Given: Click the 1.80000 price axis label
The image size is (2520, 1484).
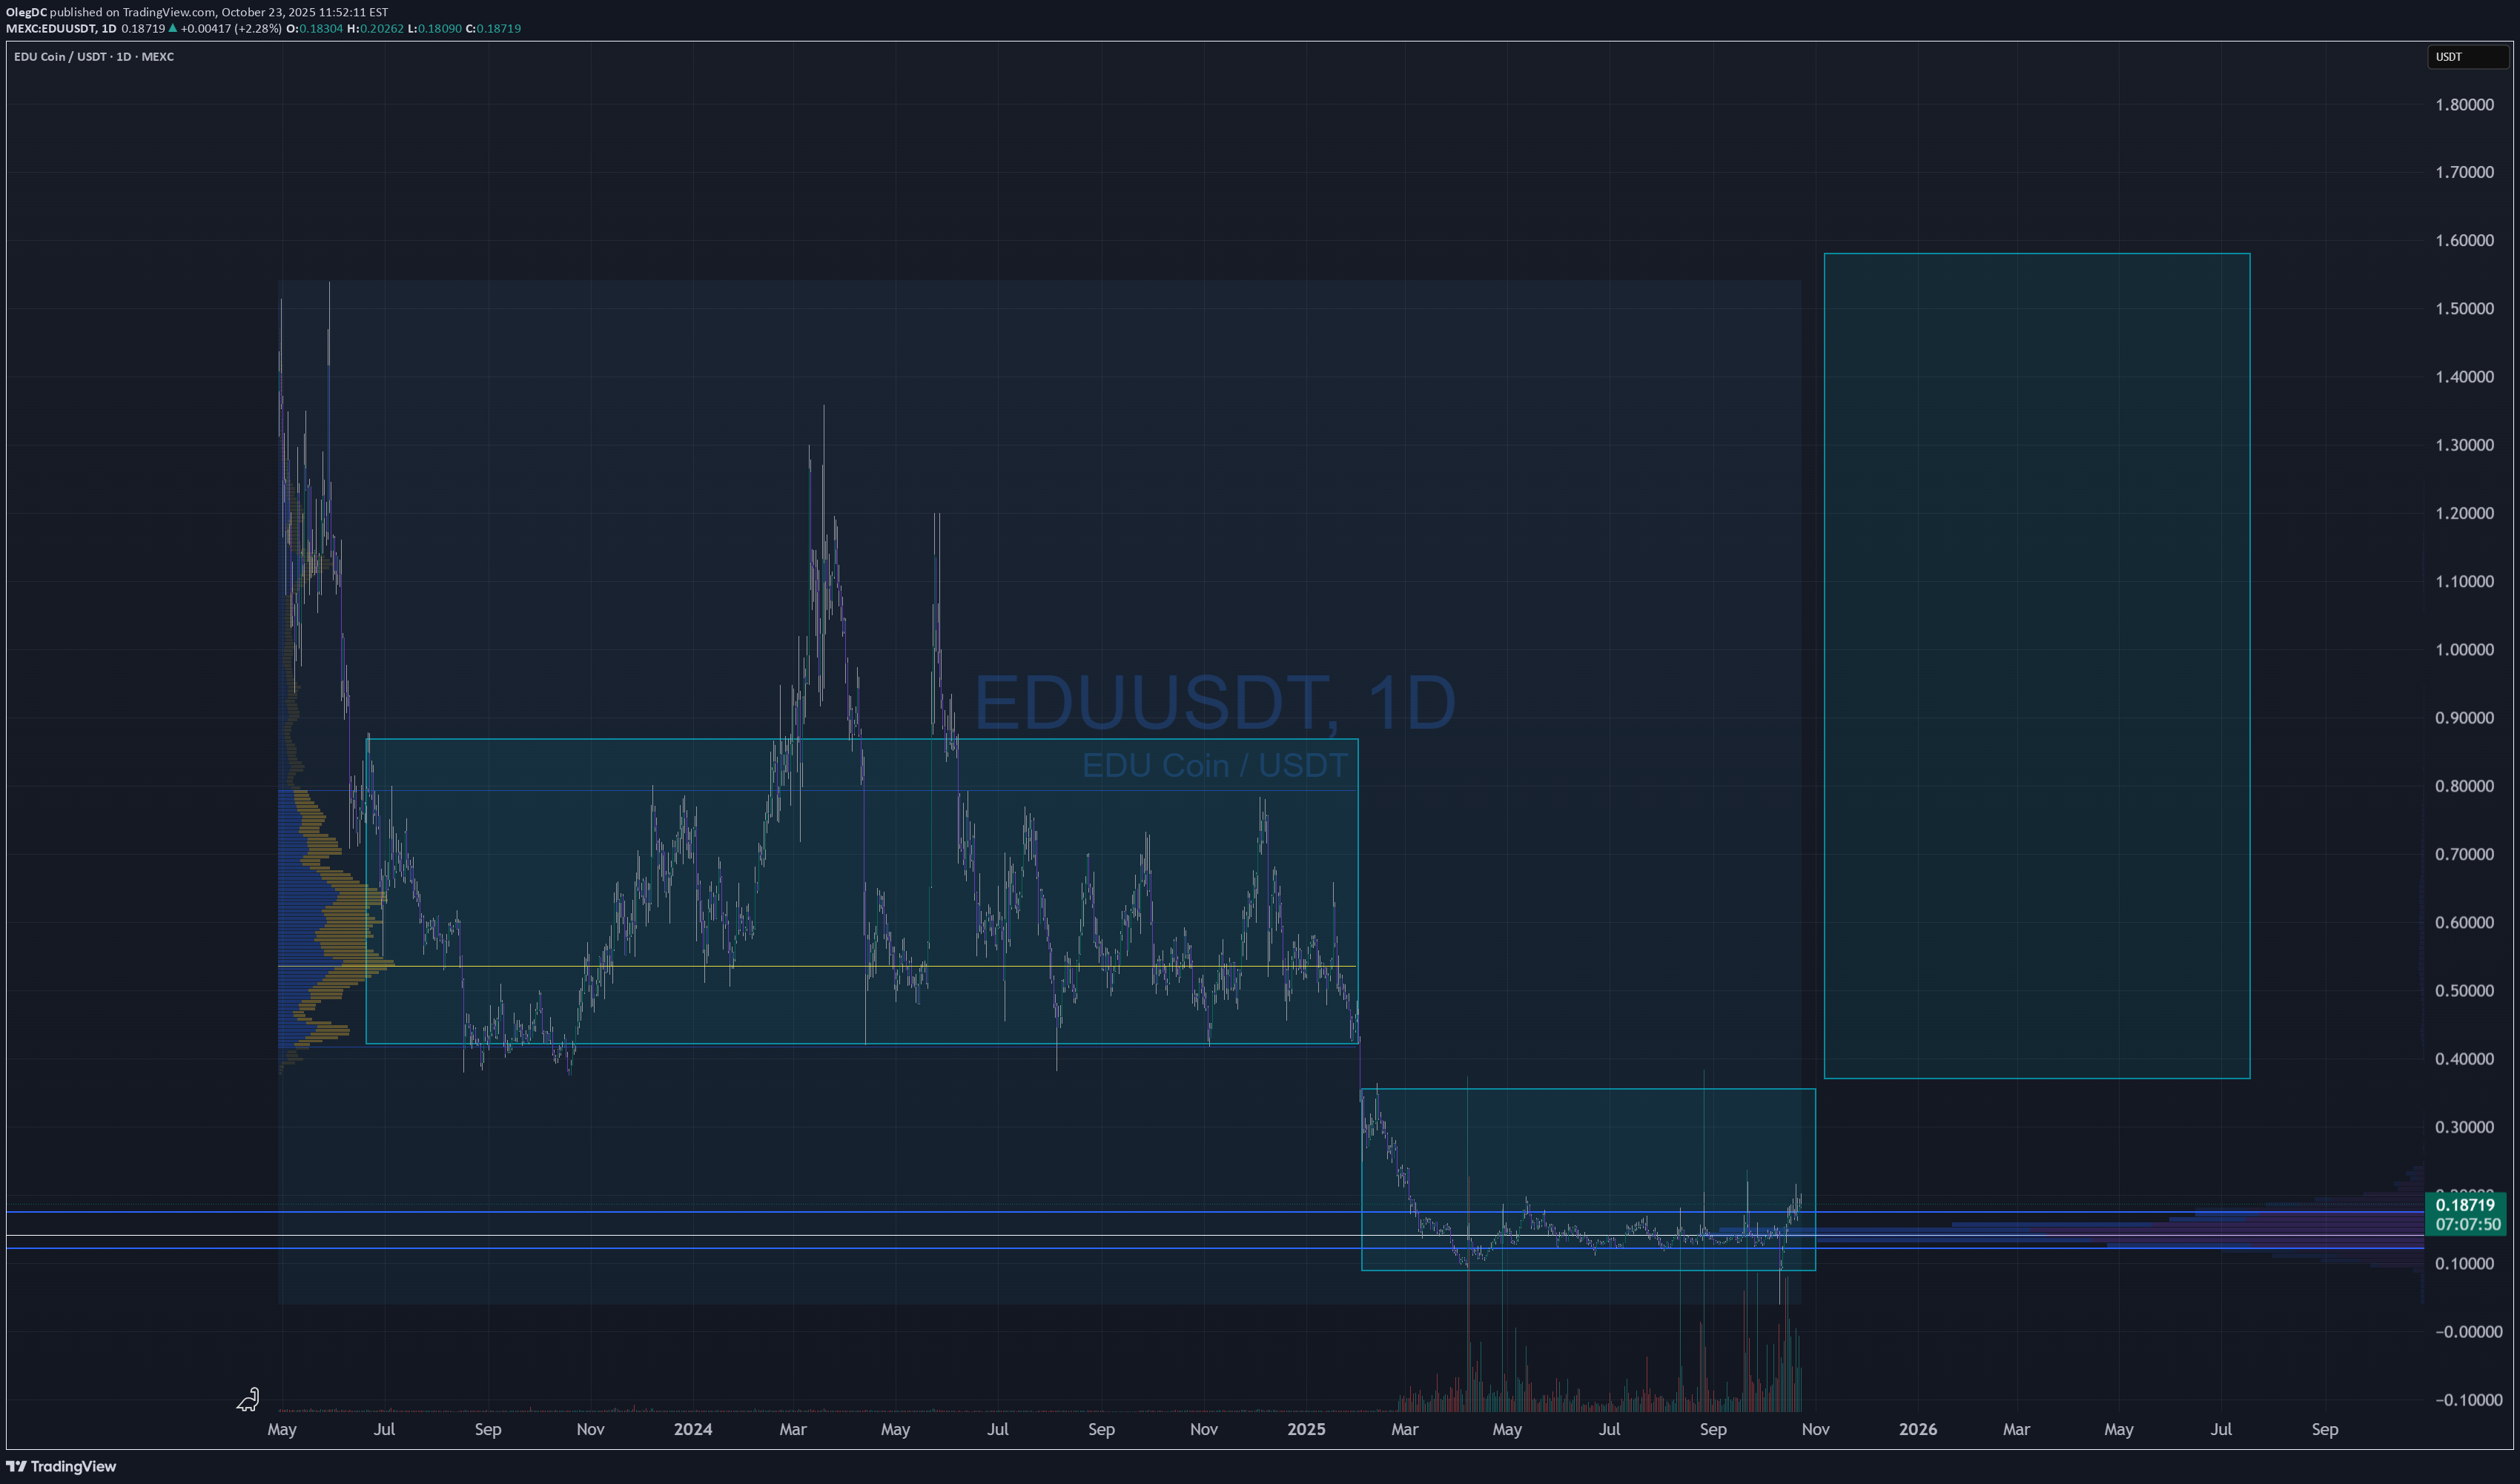Looking at the screenshot, I should pos(2464,105).
